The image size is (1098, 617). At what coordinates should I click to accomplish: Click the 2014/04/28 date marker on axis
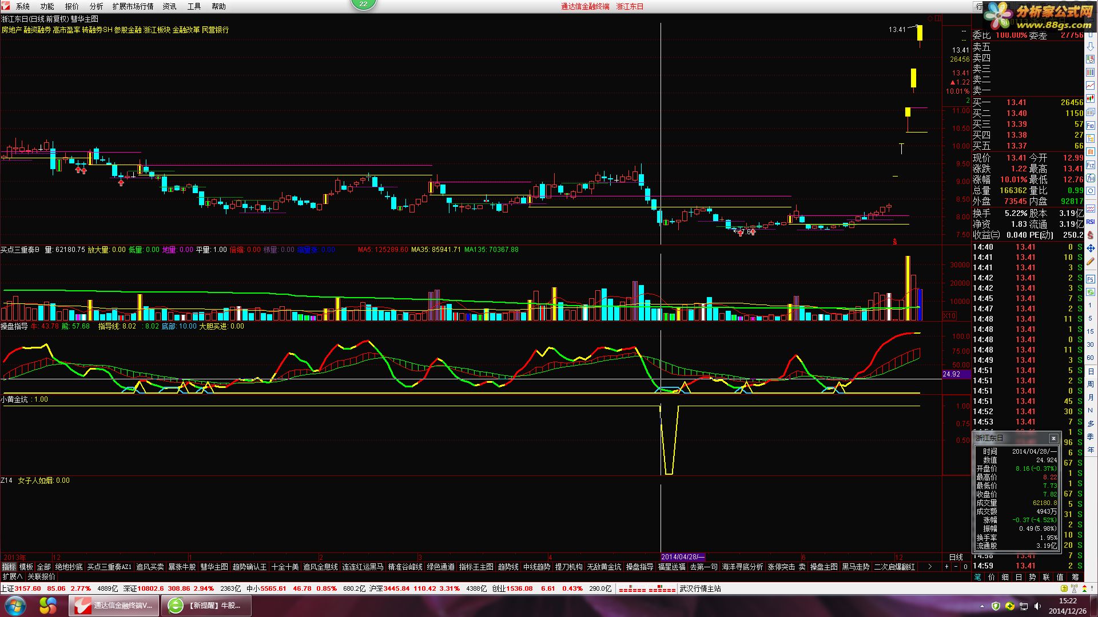(x=683, y=557)
